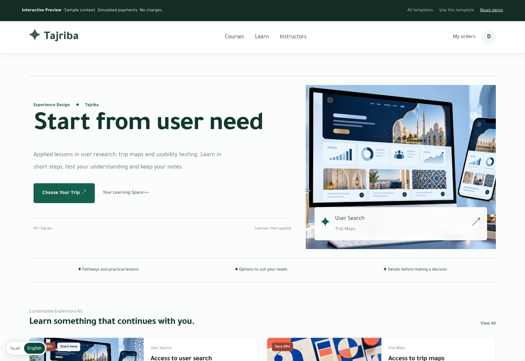Switch language to العربية
This screenshot has height=361, width=525.
[15, 348]
